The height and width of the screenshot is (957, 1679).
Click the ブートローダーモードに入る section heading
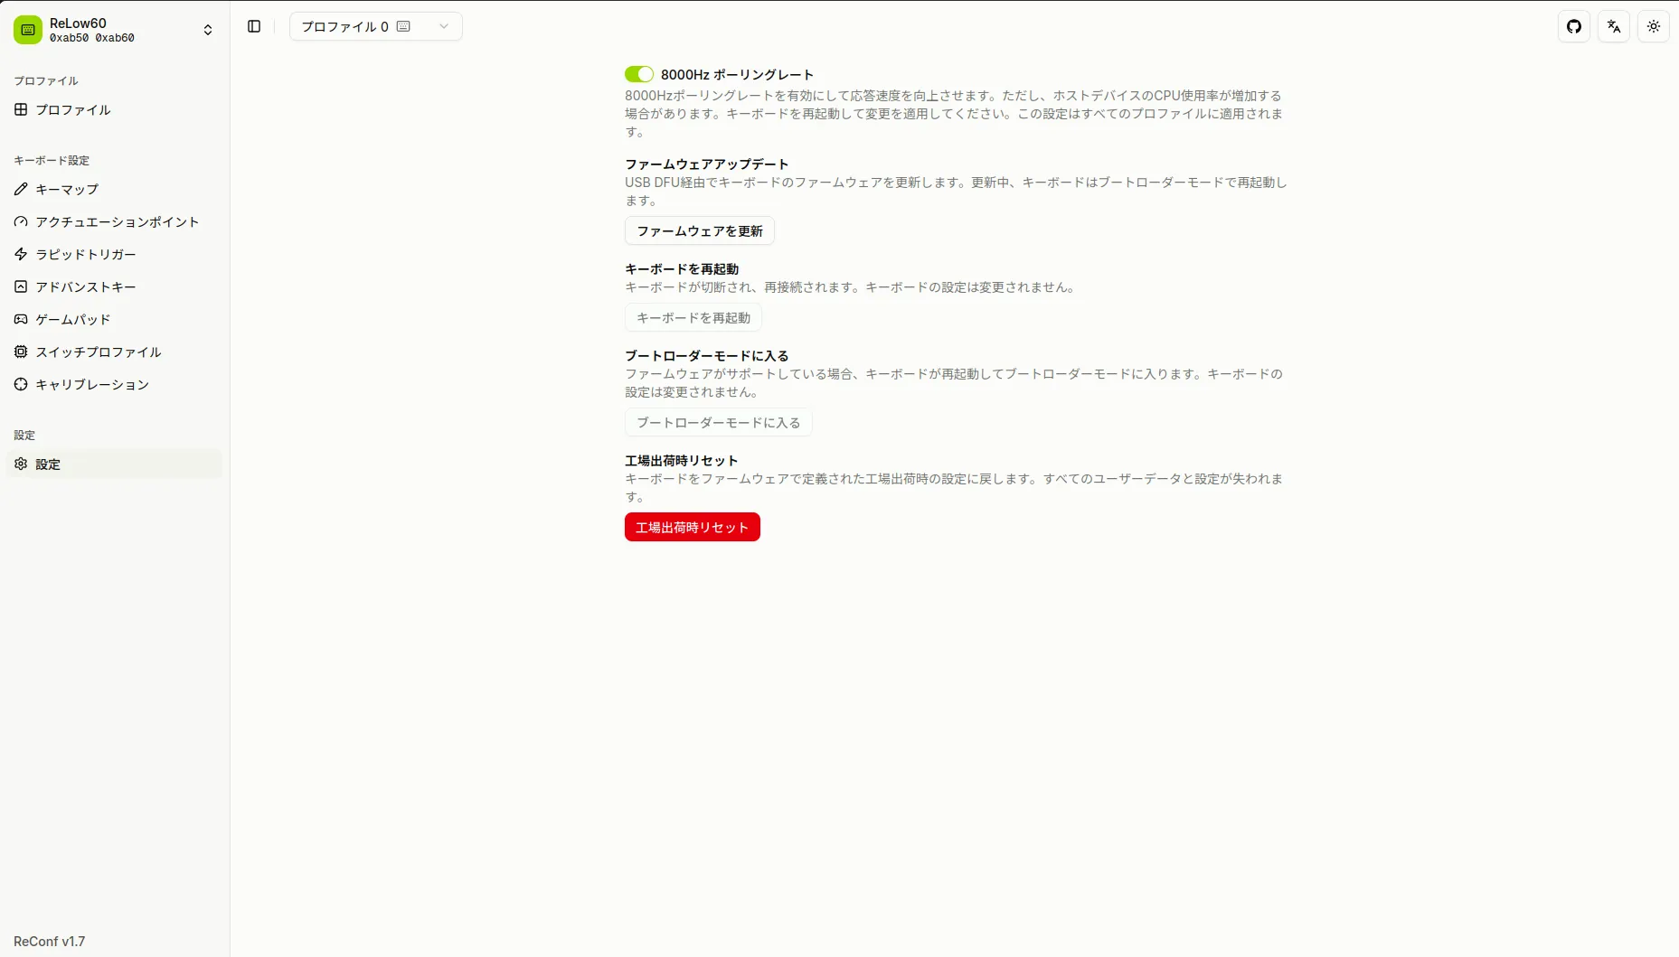(x=707, y=355)
